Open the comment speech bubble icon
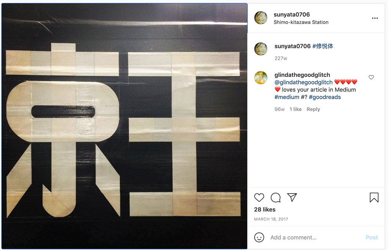This screenshot has width=388, height=250. (x=275, y=198)
